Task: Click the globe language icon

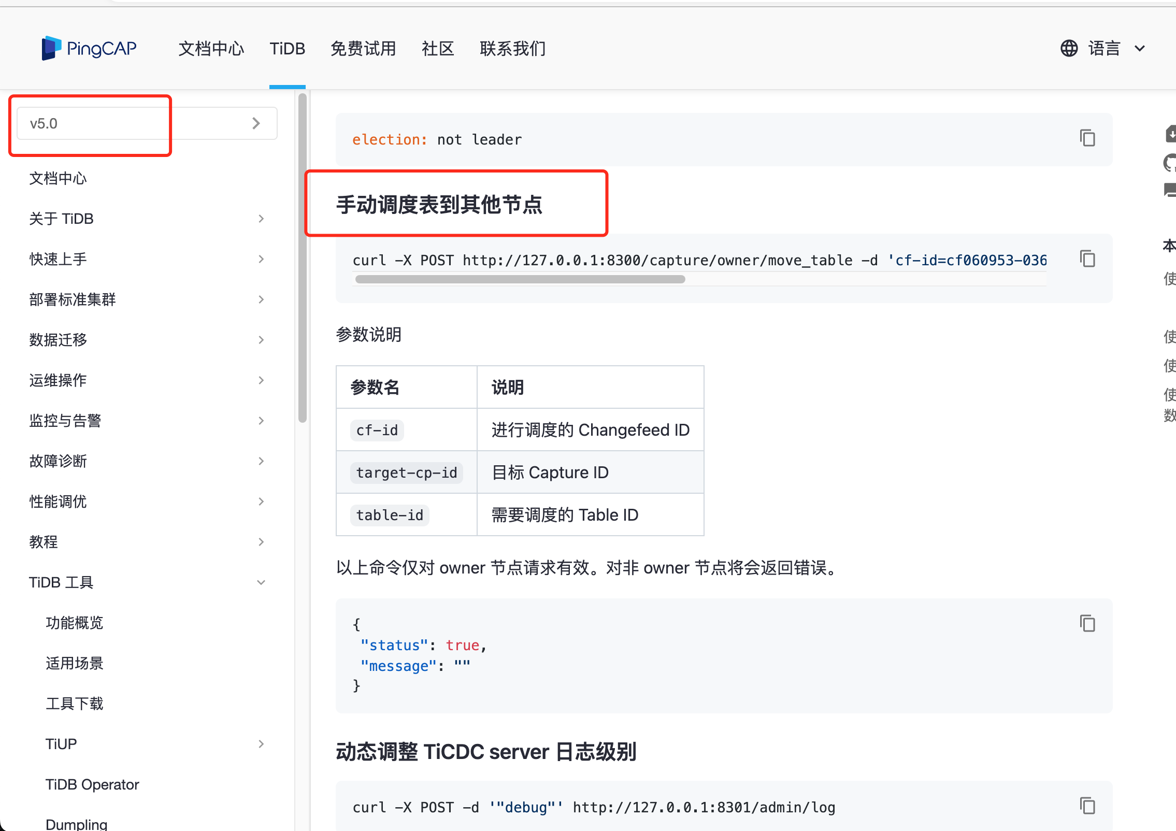Action: (x=1069, y=48)
